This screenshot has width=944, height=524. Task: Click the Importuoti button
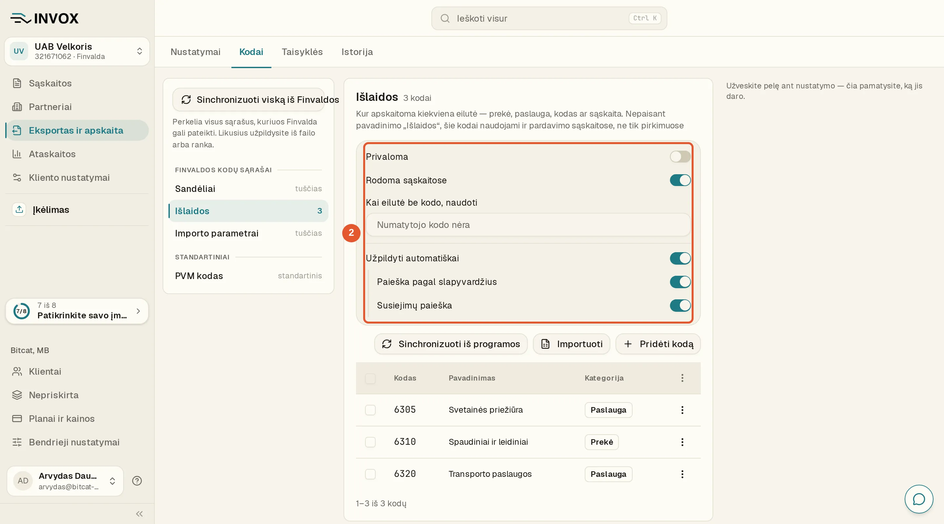click(571, 344)
